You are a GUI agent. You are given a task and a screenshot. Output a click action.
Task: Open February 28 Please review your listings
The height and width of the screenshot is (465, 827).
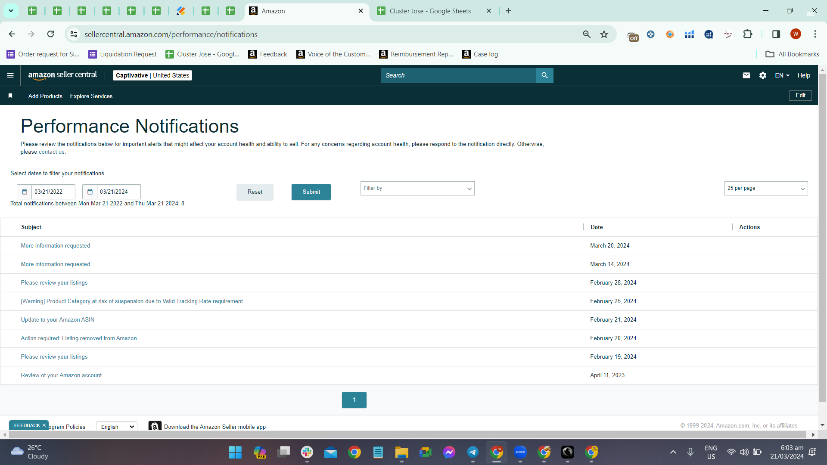[54, 283]
